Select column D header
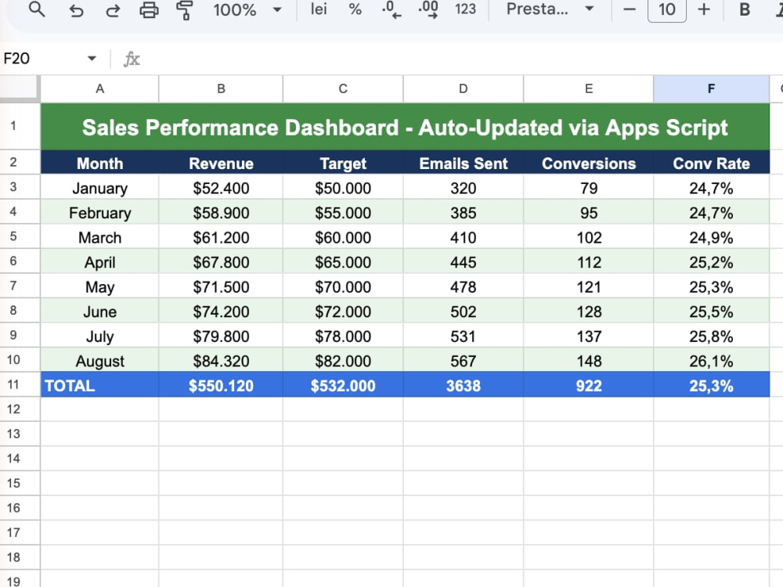The image size is (783, 587). (x=464, y=89)
